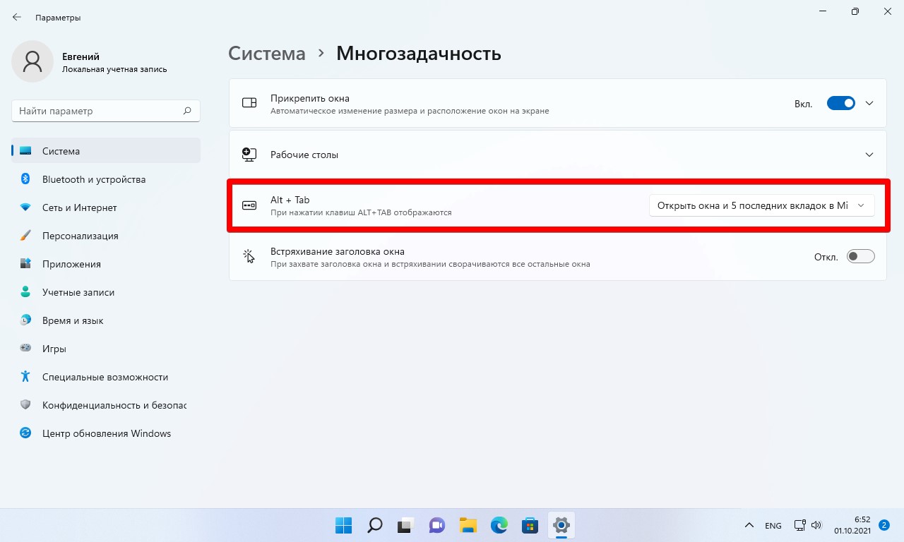Click the Многозадачность page title

[419, 54]
